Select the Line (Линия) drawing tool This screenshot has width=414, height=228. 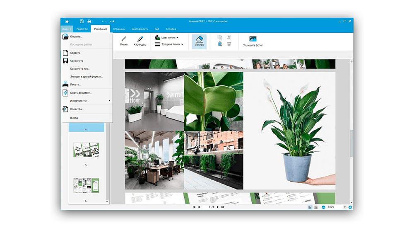tap(123, 41)
